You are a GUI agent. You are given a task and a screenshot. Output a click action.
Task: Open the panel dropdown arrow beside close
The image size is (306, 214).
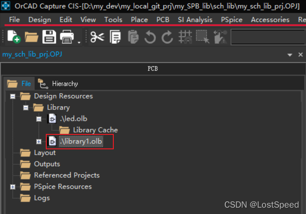[290, 54]
